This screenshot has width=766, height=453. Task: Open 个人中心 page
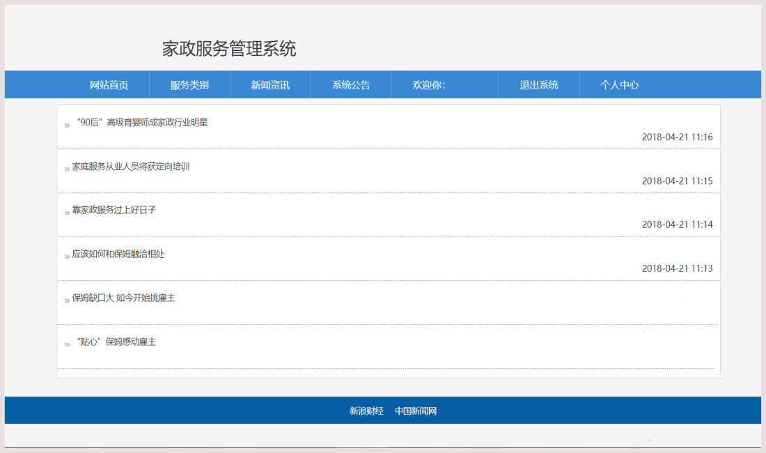pyautogui.click(x=620, y=85)
